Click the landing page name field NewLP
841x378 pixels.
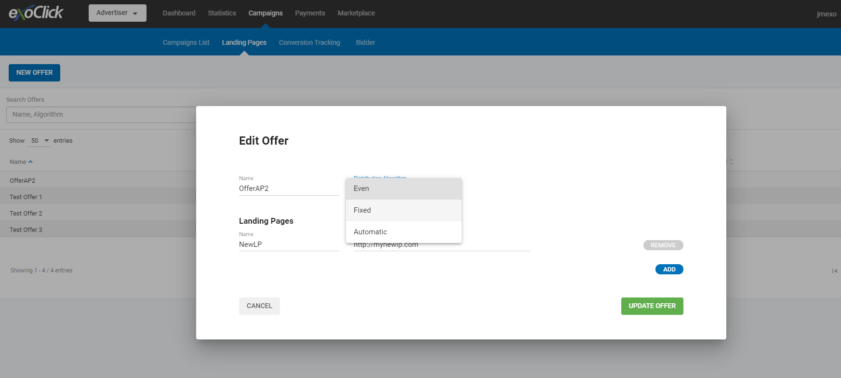click(x=288, y=244)
